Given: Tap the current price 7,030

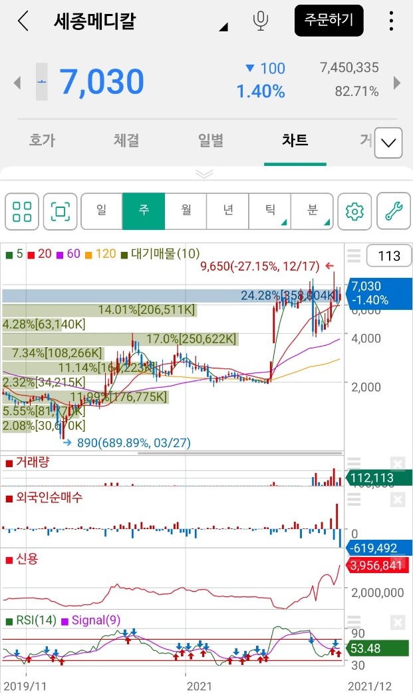Looking at the screenshot, I should 102,82.
